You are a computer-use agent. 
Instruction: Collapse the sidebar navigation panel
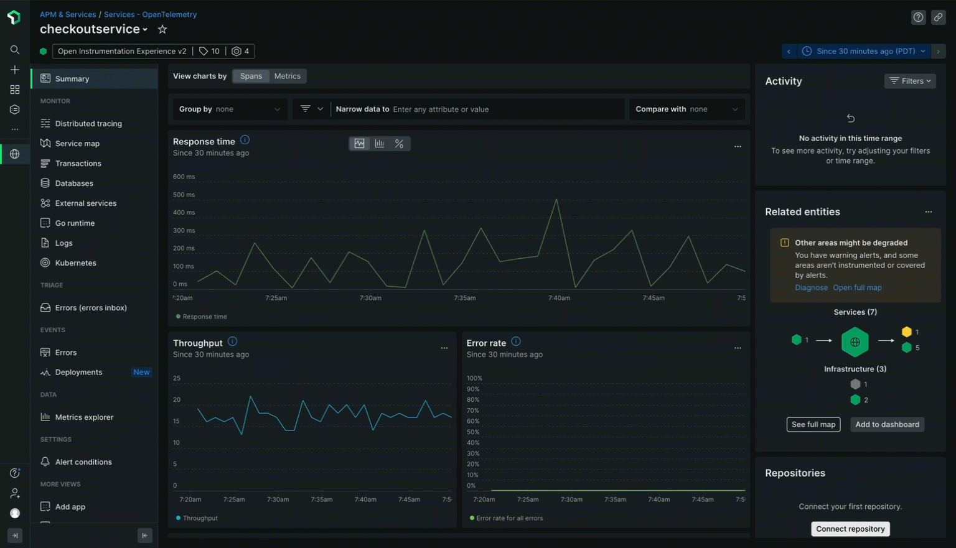(144, 536)
